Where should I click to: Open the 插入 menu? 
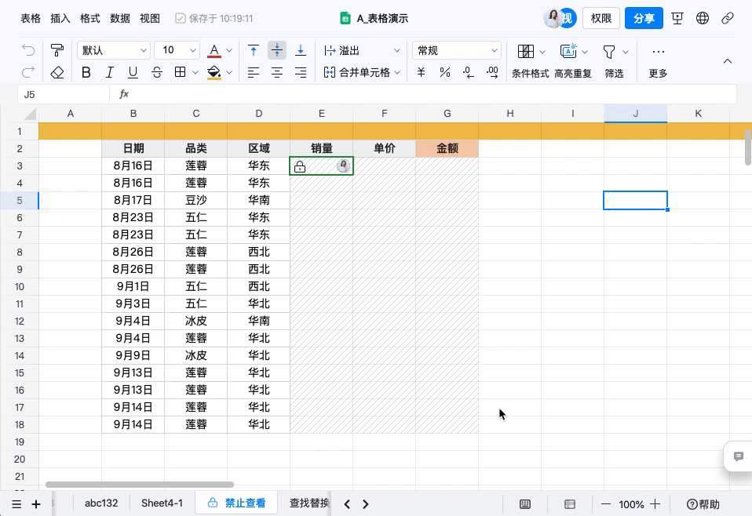point(60,18)
